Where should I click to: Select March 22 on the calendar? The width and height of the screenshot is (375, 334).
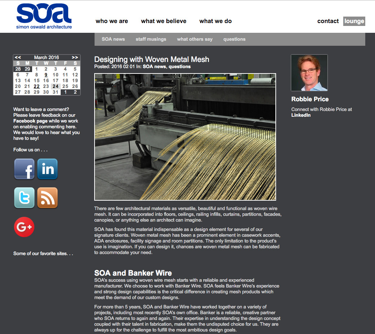36,86
